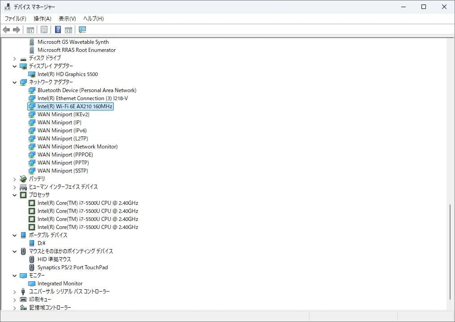
Task: Open the 操作(A) menu
Action: (x=43, y=18)
